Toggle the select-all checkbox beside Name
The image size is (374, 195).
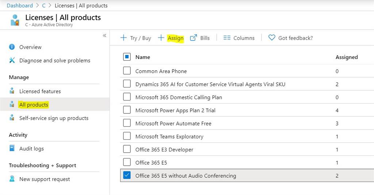127,57
